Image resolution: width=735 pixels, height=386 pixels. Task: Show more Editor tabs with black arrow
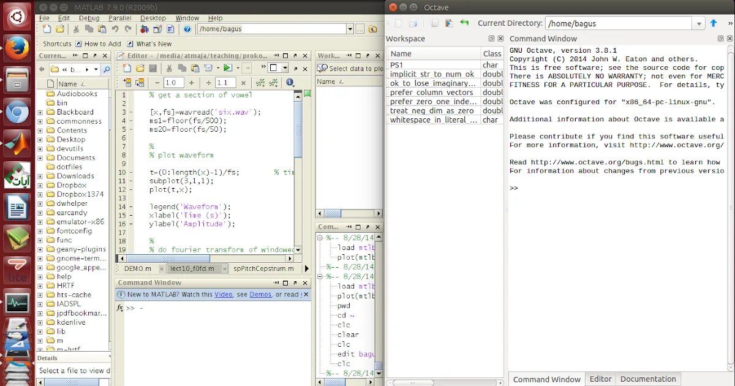click(x=307, y=268)
